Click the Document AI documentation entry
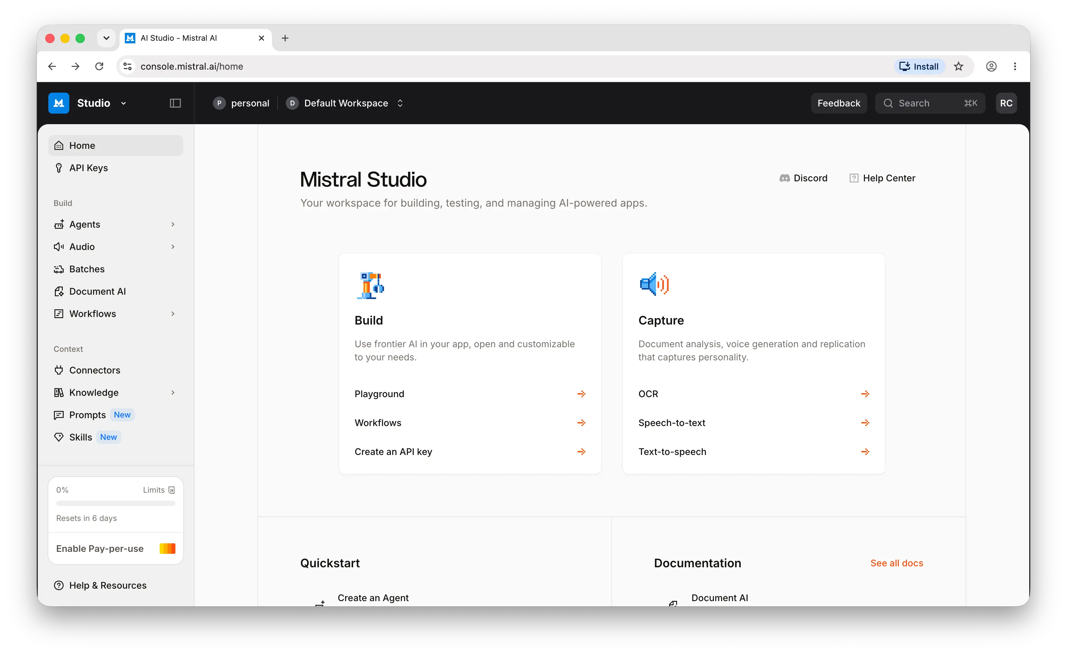This screenshot has height=655, width=1067. tap(719, 598)
